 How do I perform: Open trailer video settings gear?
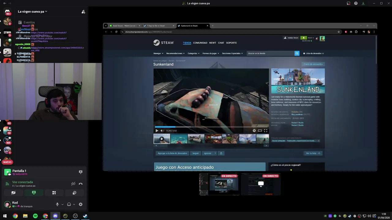point(254,130)
